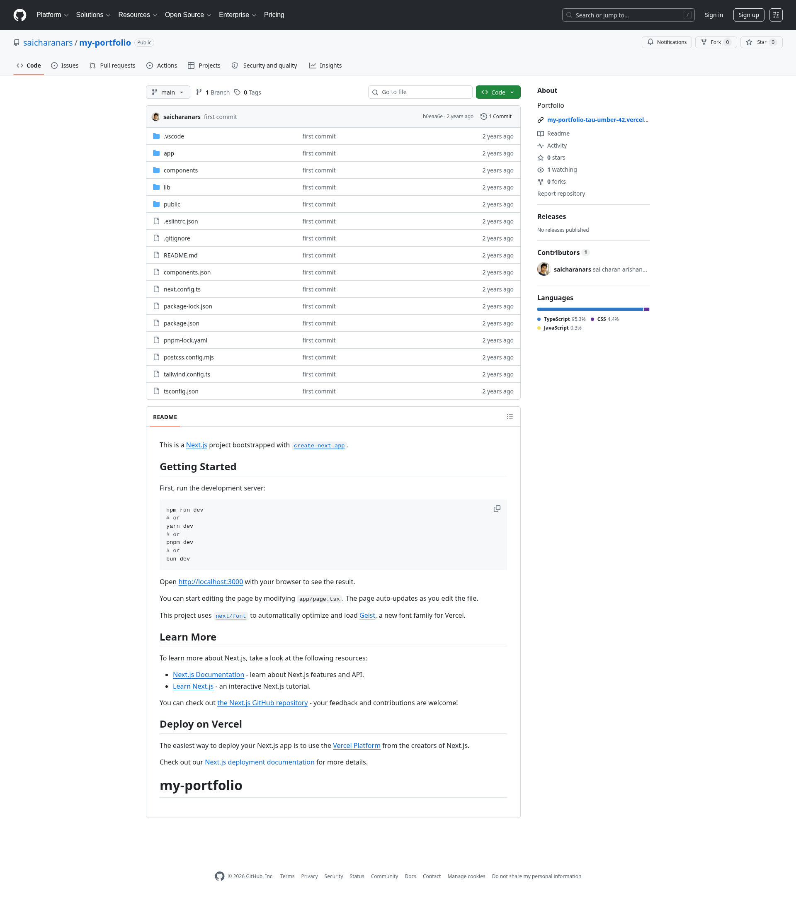Click the repository icon beside saicharanars
The height and width of the screenshot is (898, 796).
pyautogui.click(x=17, y=43)
